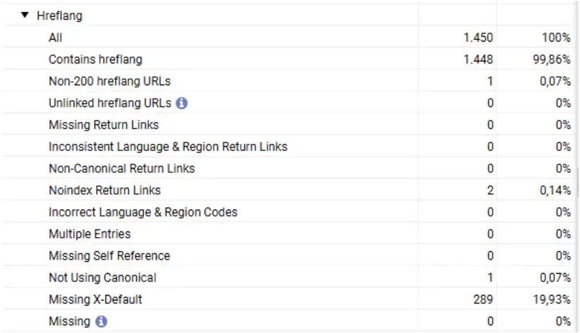Click info icon beside Unlinked hreflang URLs

pos(181,103)
